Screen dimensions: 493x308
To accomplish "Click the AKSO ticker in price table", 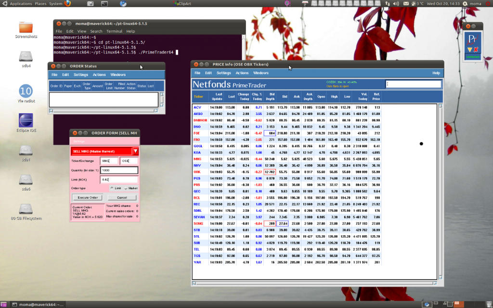I will coord(198,114).
